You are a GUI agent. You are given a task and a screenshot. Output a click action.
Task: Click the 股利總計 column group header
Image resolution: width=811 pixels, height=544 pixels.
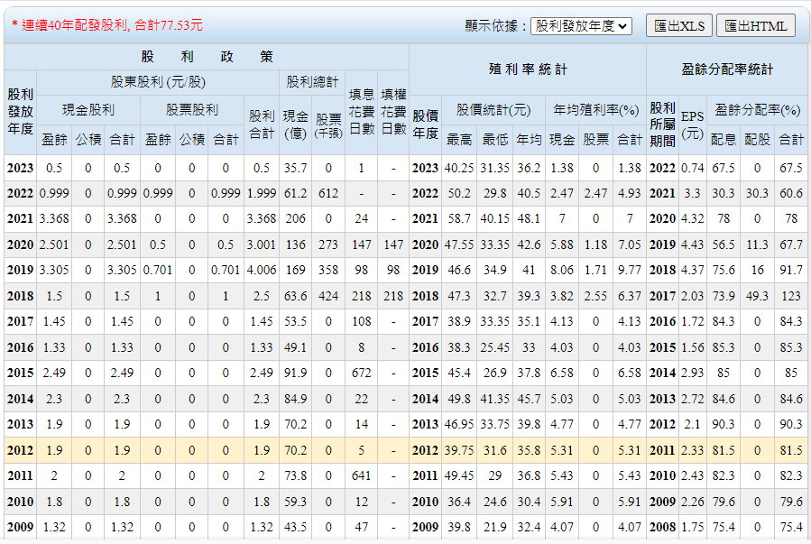click(x=312, y=82)
